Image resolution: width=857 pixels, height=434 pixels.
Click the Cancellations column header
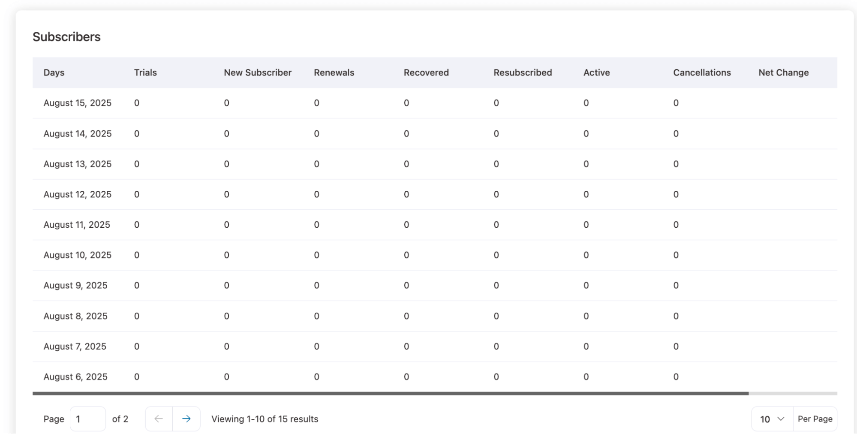pos(702,72)
